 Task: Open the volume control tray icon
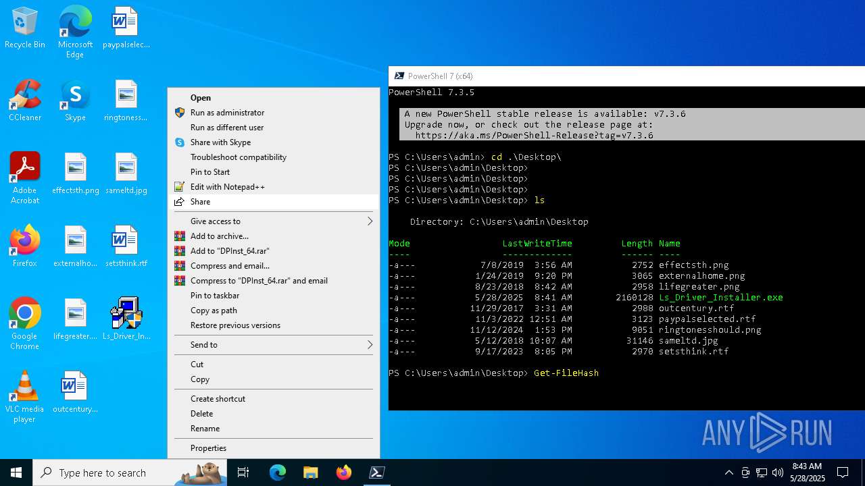click(778, 473)
